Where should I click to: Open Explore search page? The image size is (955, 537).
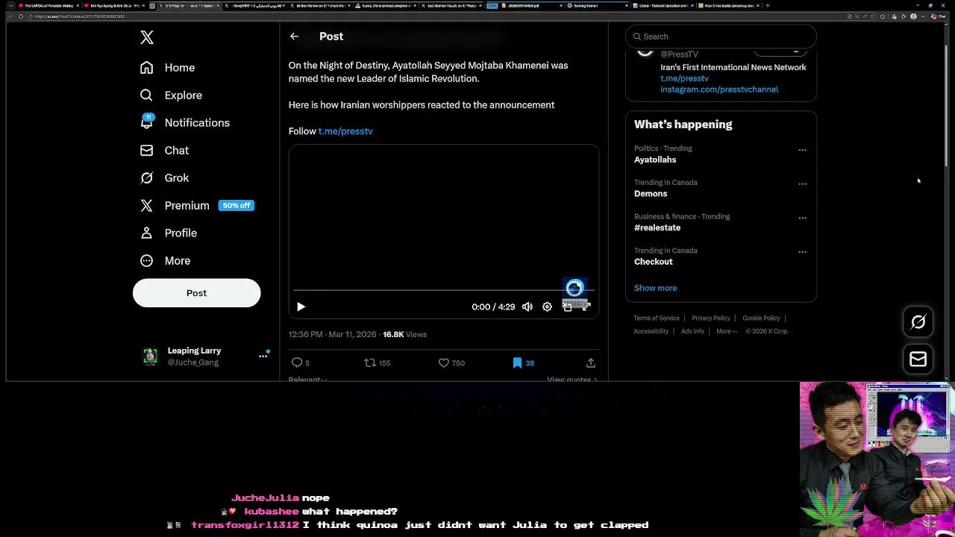pyautogui.click(x=171, y=95)
